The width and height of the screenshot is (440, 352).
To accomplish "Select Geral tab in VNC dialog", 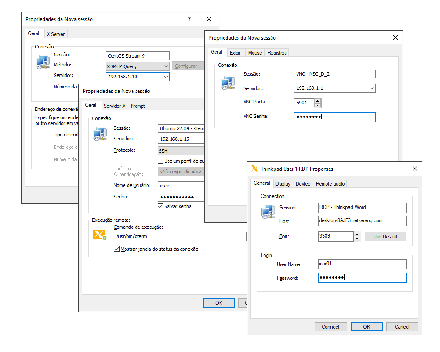I will tap(216, 52).
